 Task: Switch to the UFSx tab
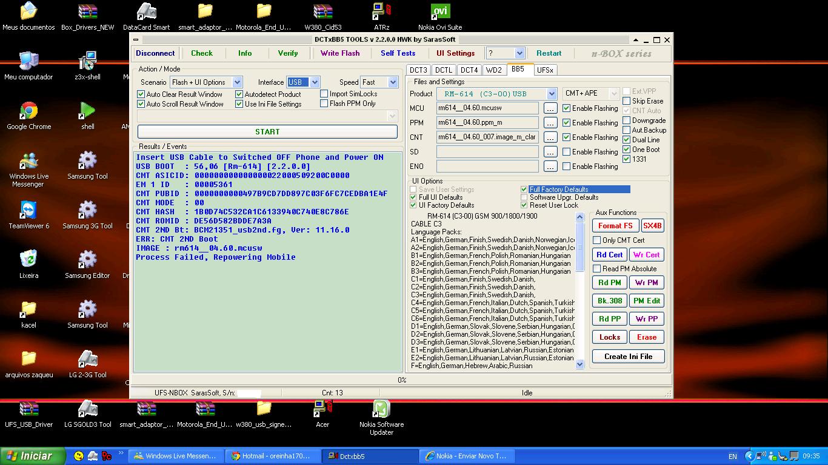(545, 70)
